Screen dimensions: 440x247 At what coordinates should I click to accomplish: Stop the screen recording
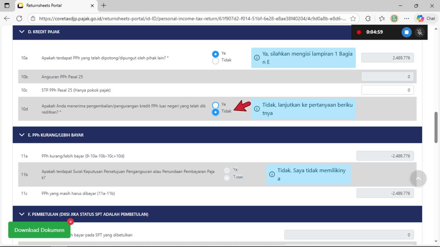click(x=406, y=32)
